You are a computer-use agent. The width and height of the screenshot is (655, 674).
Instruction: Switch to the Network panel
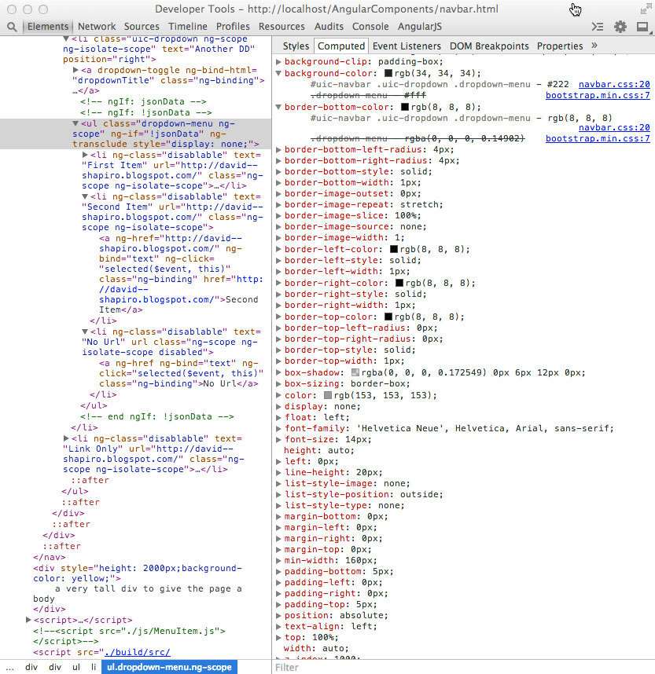[97, 26]
